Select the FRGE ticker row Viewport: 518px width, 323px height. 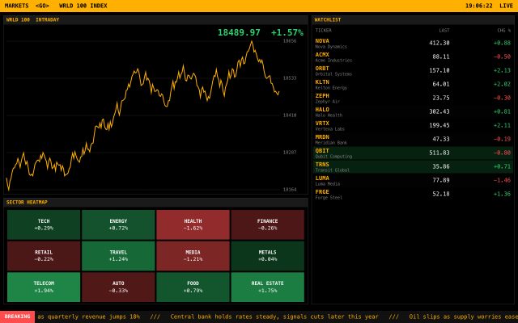click(x=413, y=194)
